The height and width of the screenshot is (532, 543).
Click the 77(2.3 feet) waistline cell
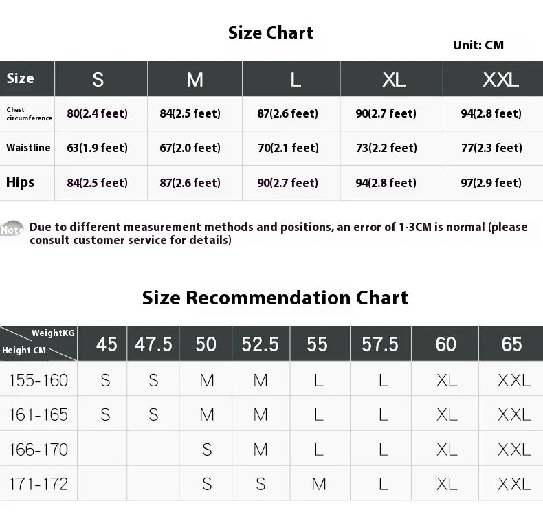[x=491, y=148]
